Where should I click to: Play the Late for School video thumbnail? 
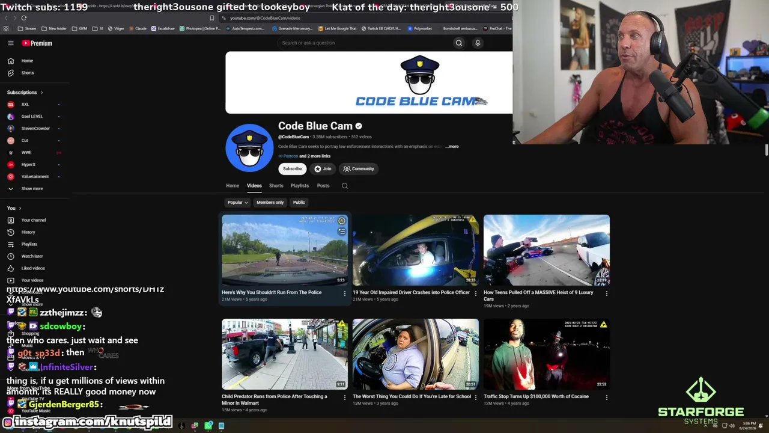tap(416, 354)
